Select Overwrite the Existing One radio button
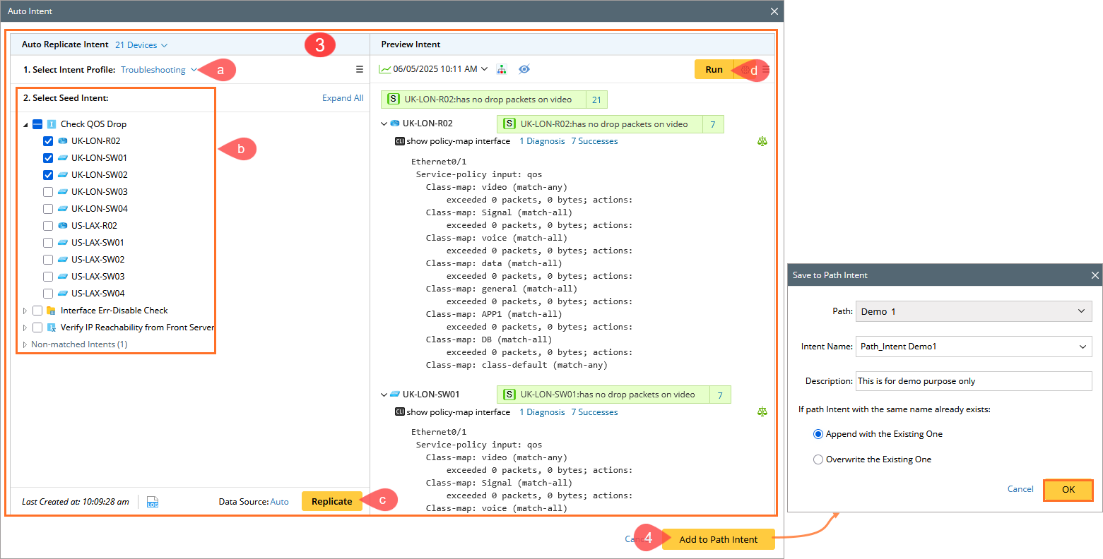 coord(818,459)
